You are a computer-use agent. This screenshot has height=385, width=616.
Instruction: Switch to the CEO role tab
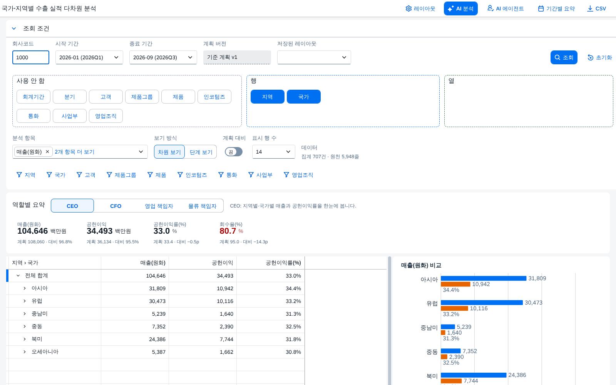(x=72, y=206)
